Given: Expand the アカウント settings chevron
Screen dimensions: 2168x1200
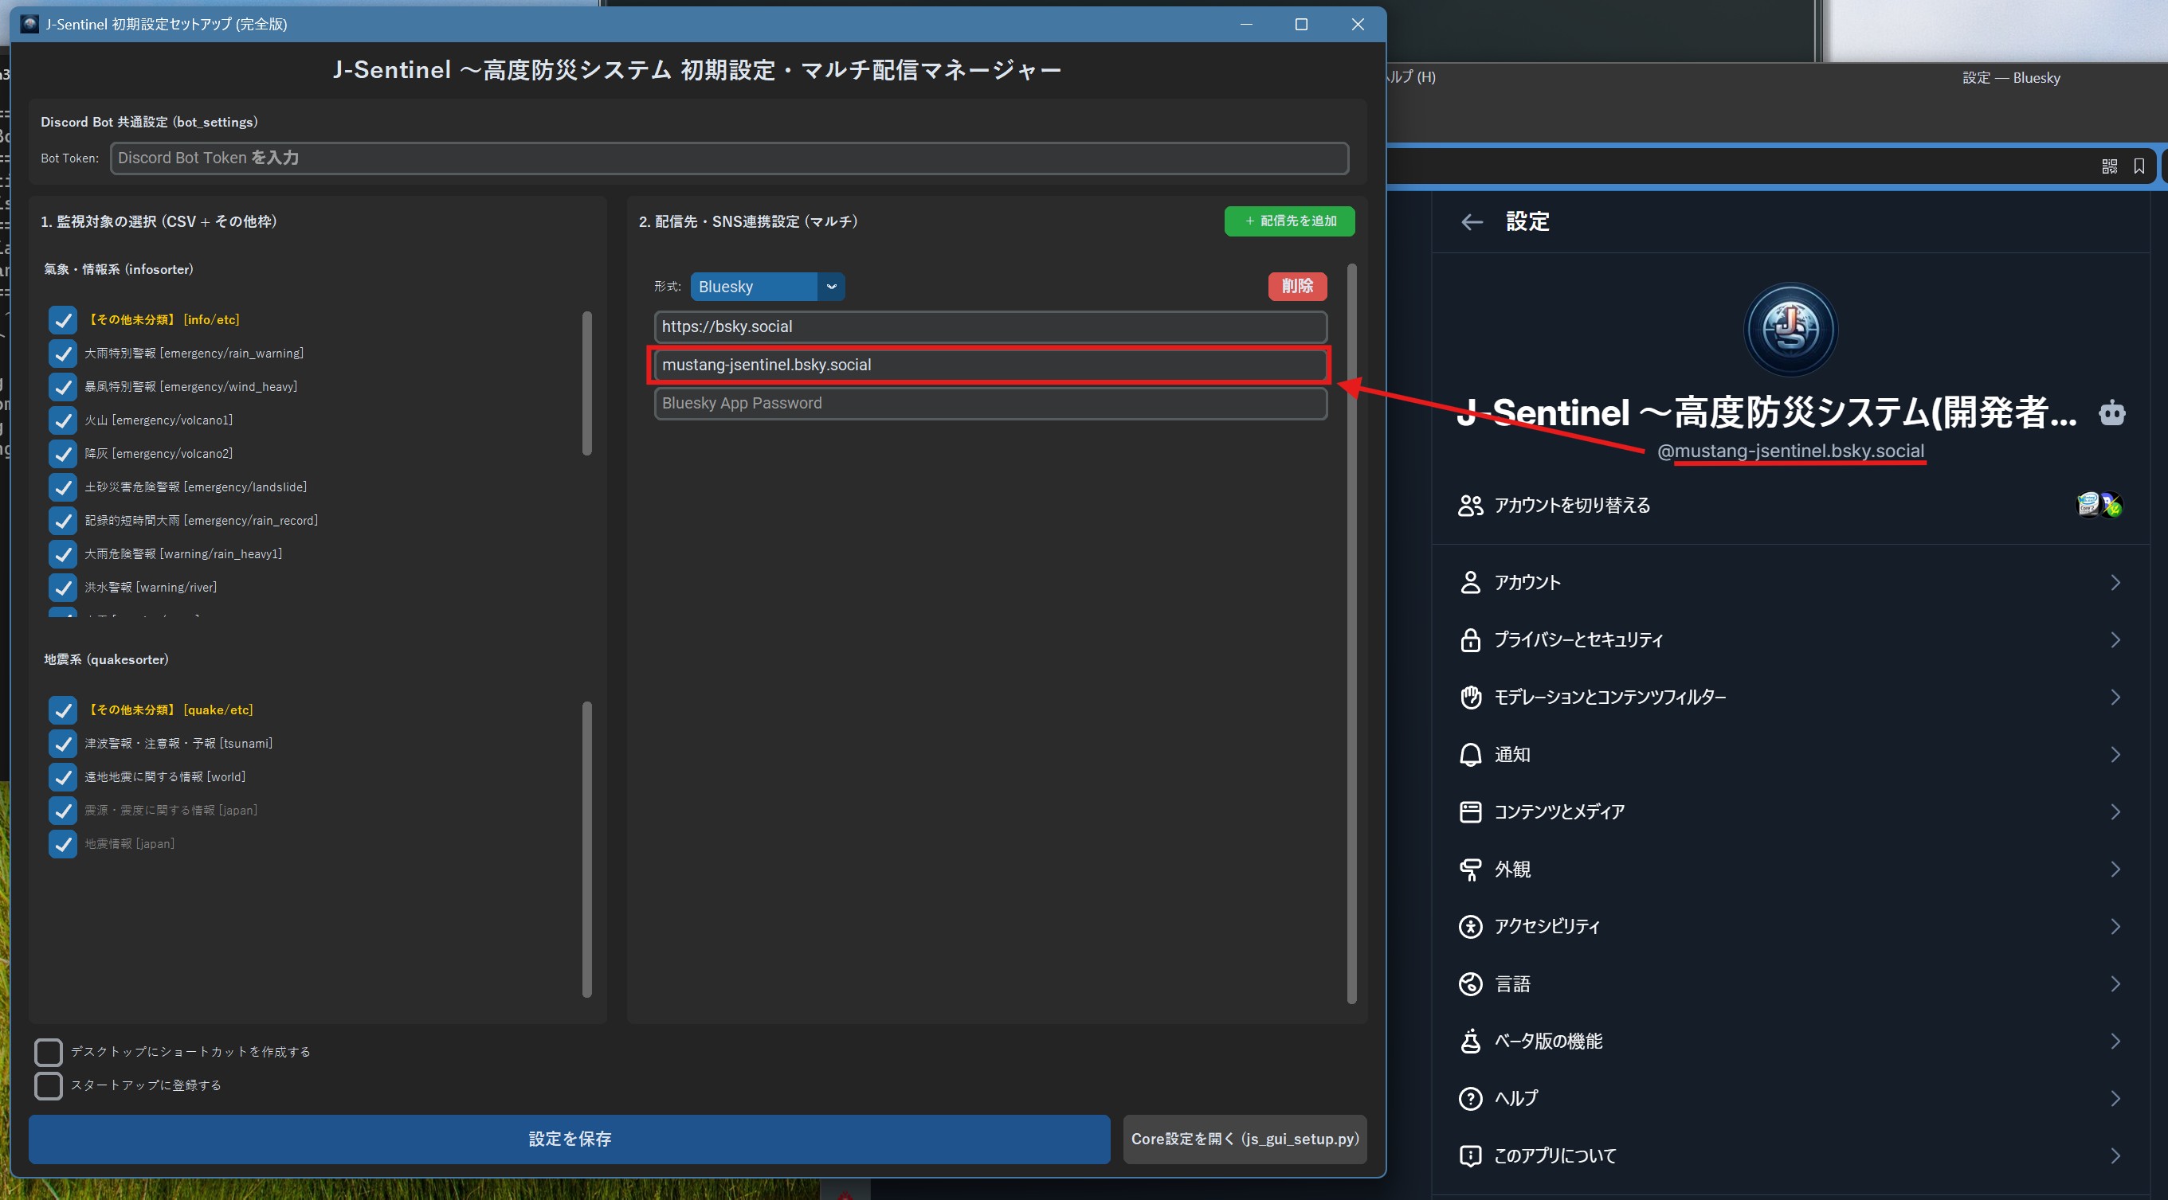Looking at the screenshot, I should pos(2115,582).
